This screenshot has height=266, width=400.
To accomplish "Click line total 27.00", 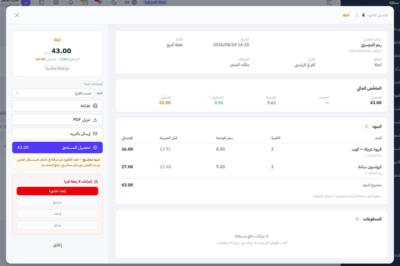I will tap(127, 167).
